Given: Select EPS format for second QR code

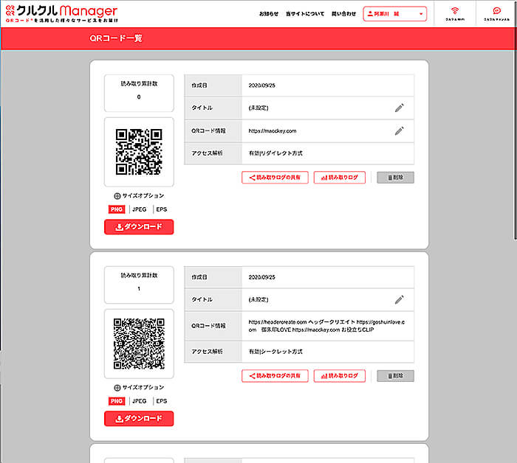Looking at the screenshot, I should tap(162, 401).
